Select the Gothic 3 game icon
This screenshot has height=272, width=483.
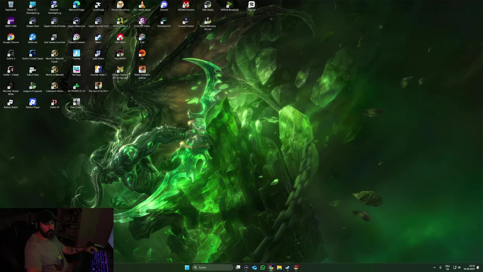click(11, 55)
